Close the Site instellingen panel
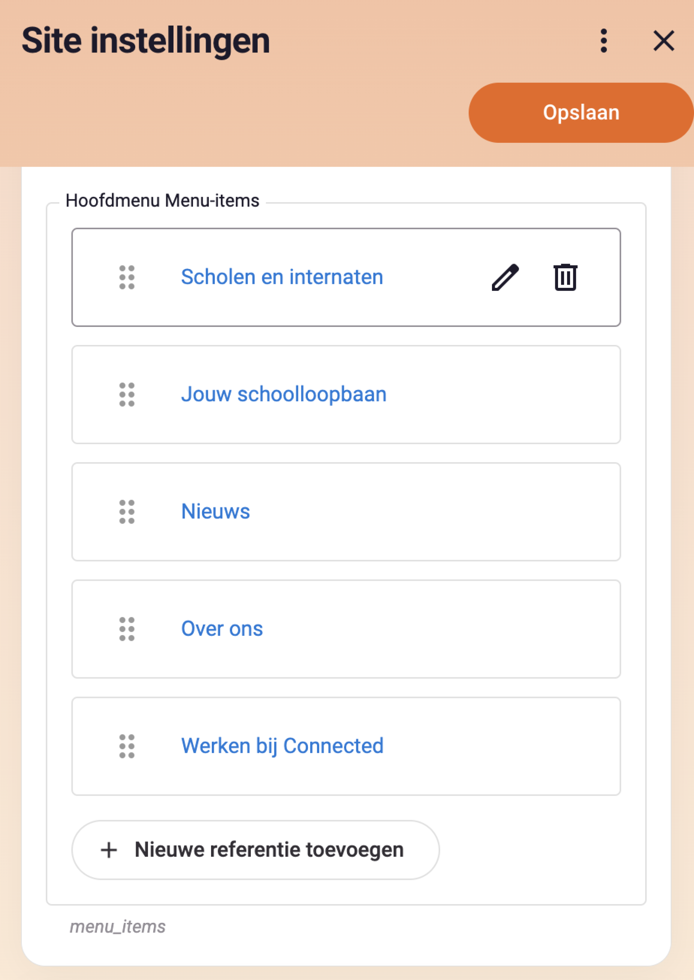694x980 pixels. click(664, 41)
